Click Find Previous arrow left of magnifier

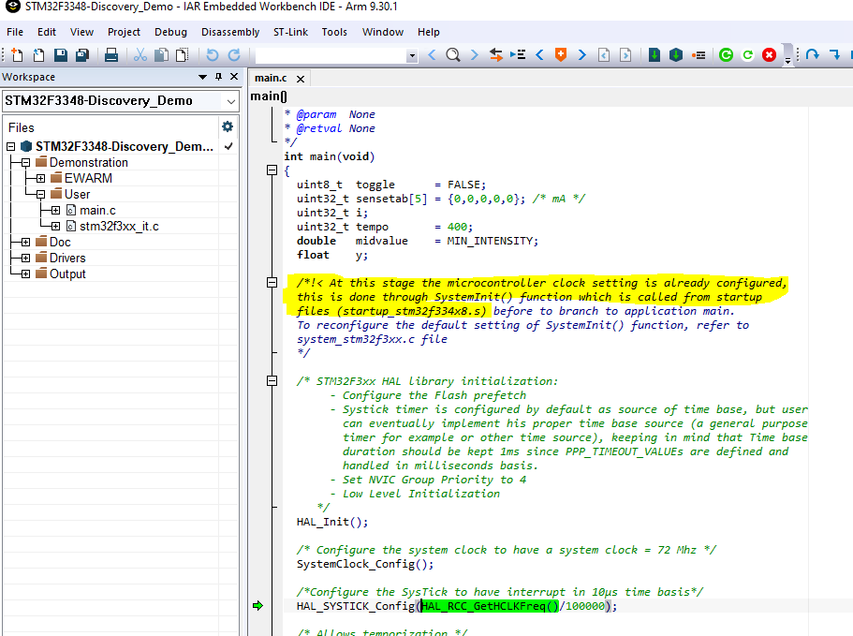point(432,55)
